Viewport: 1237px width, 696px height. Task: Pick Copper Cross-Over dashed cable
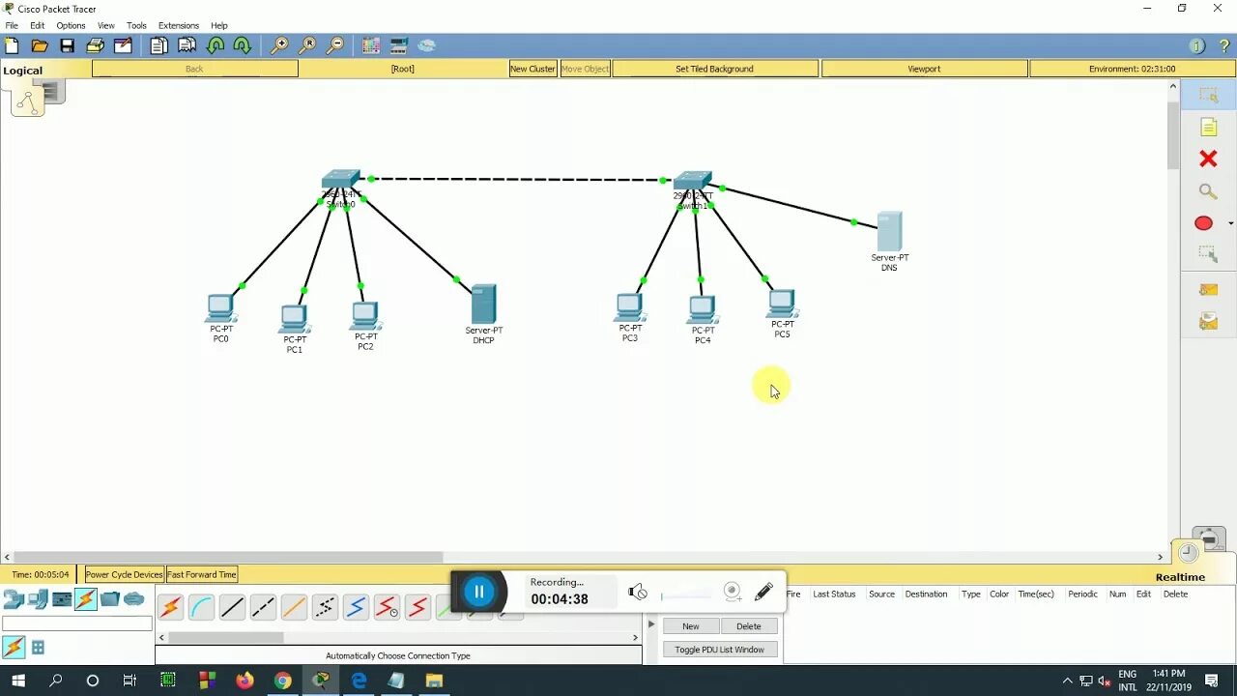click(263, 607)
